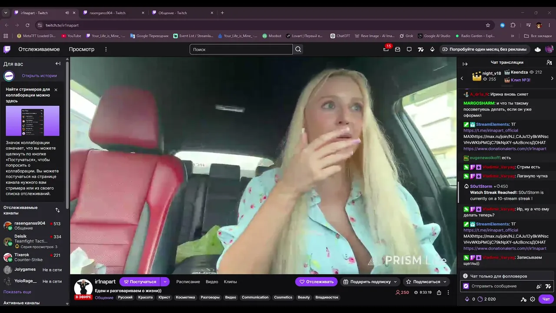The image size is (556, 313).
Task: Open the first donationalerts link in chat
Action: tap(505, 149)
